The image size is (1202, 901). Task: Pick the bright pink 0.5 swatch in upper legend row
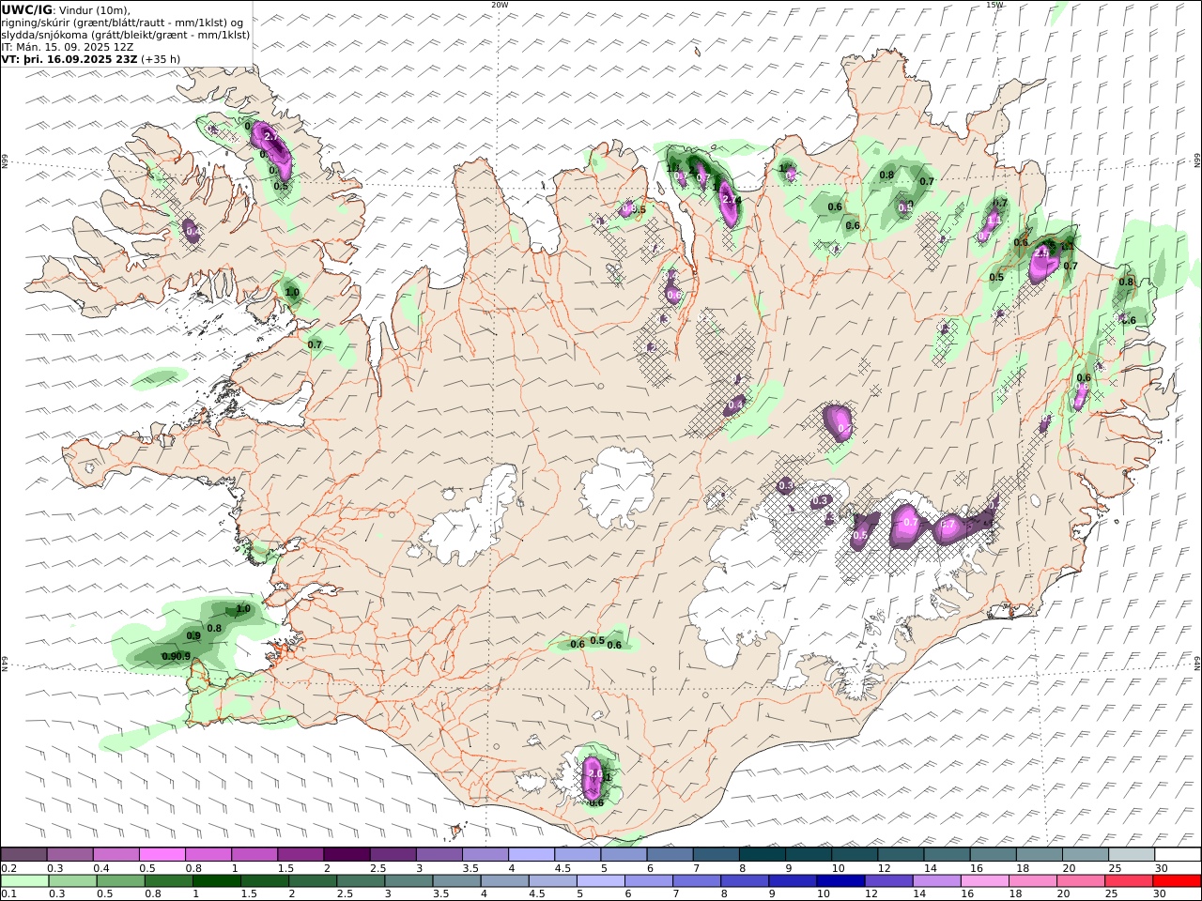(162, 854)
